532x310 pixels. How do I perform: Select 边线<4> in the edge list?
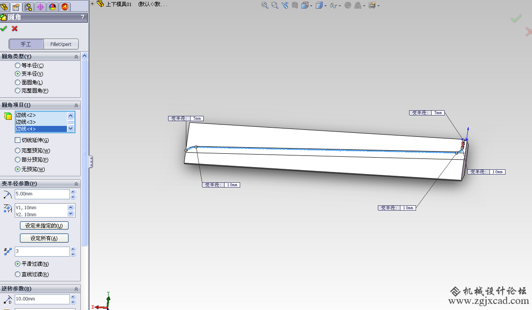[41, 129]
